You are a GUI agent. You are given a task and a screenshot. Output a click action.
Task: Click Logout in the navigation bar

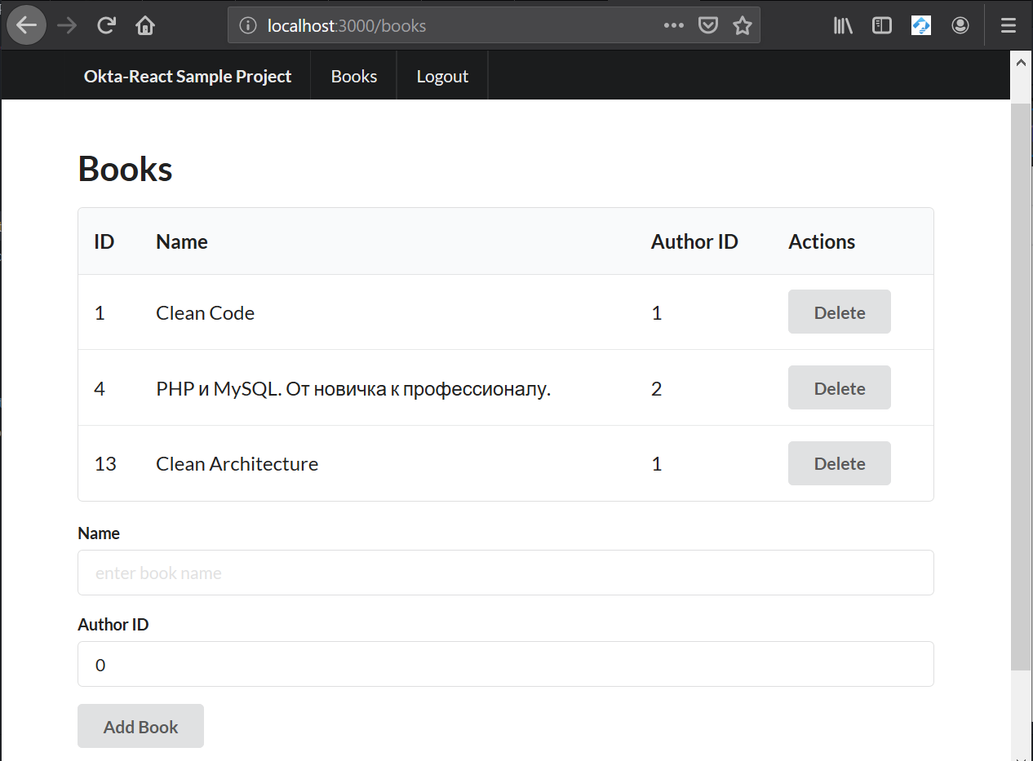442,76
